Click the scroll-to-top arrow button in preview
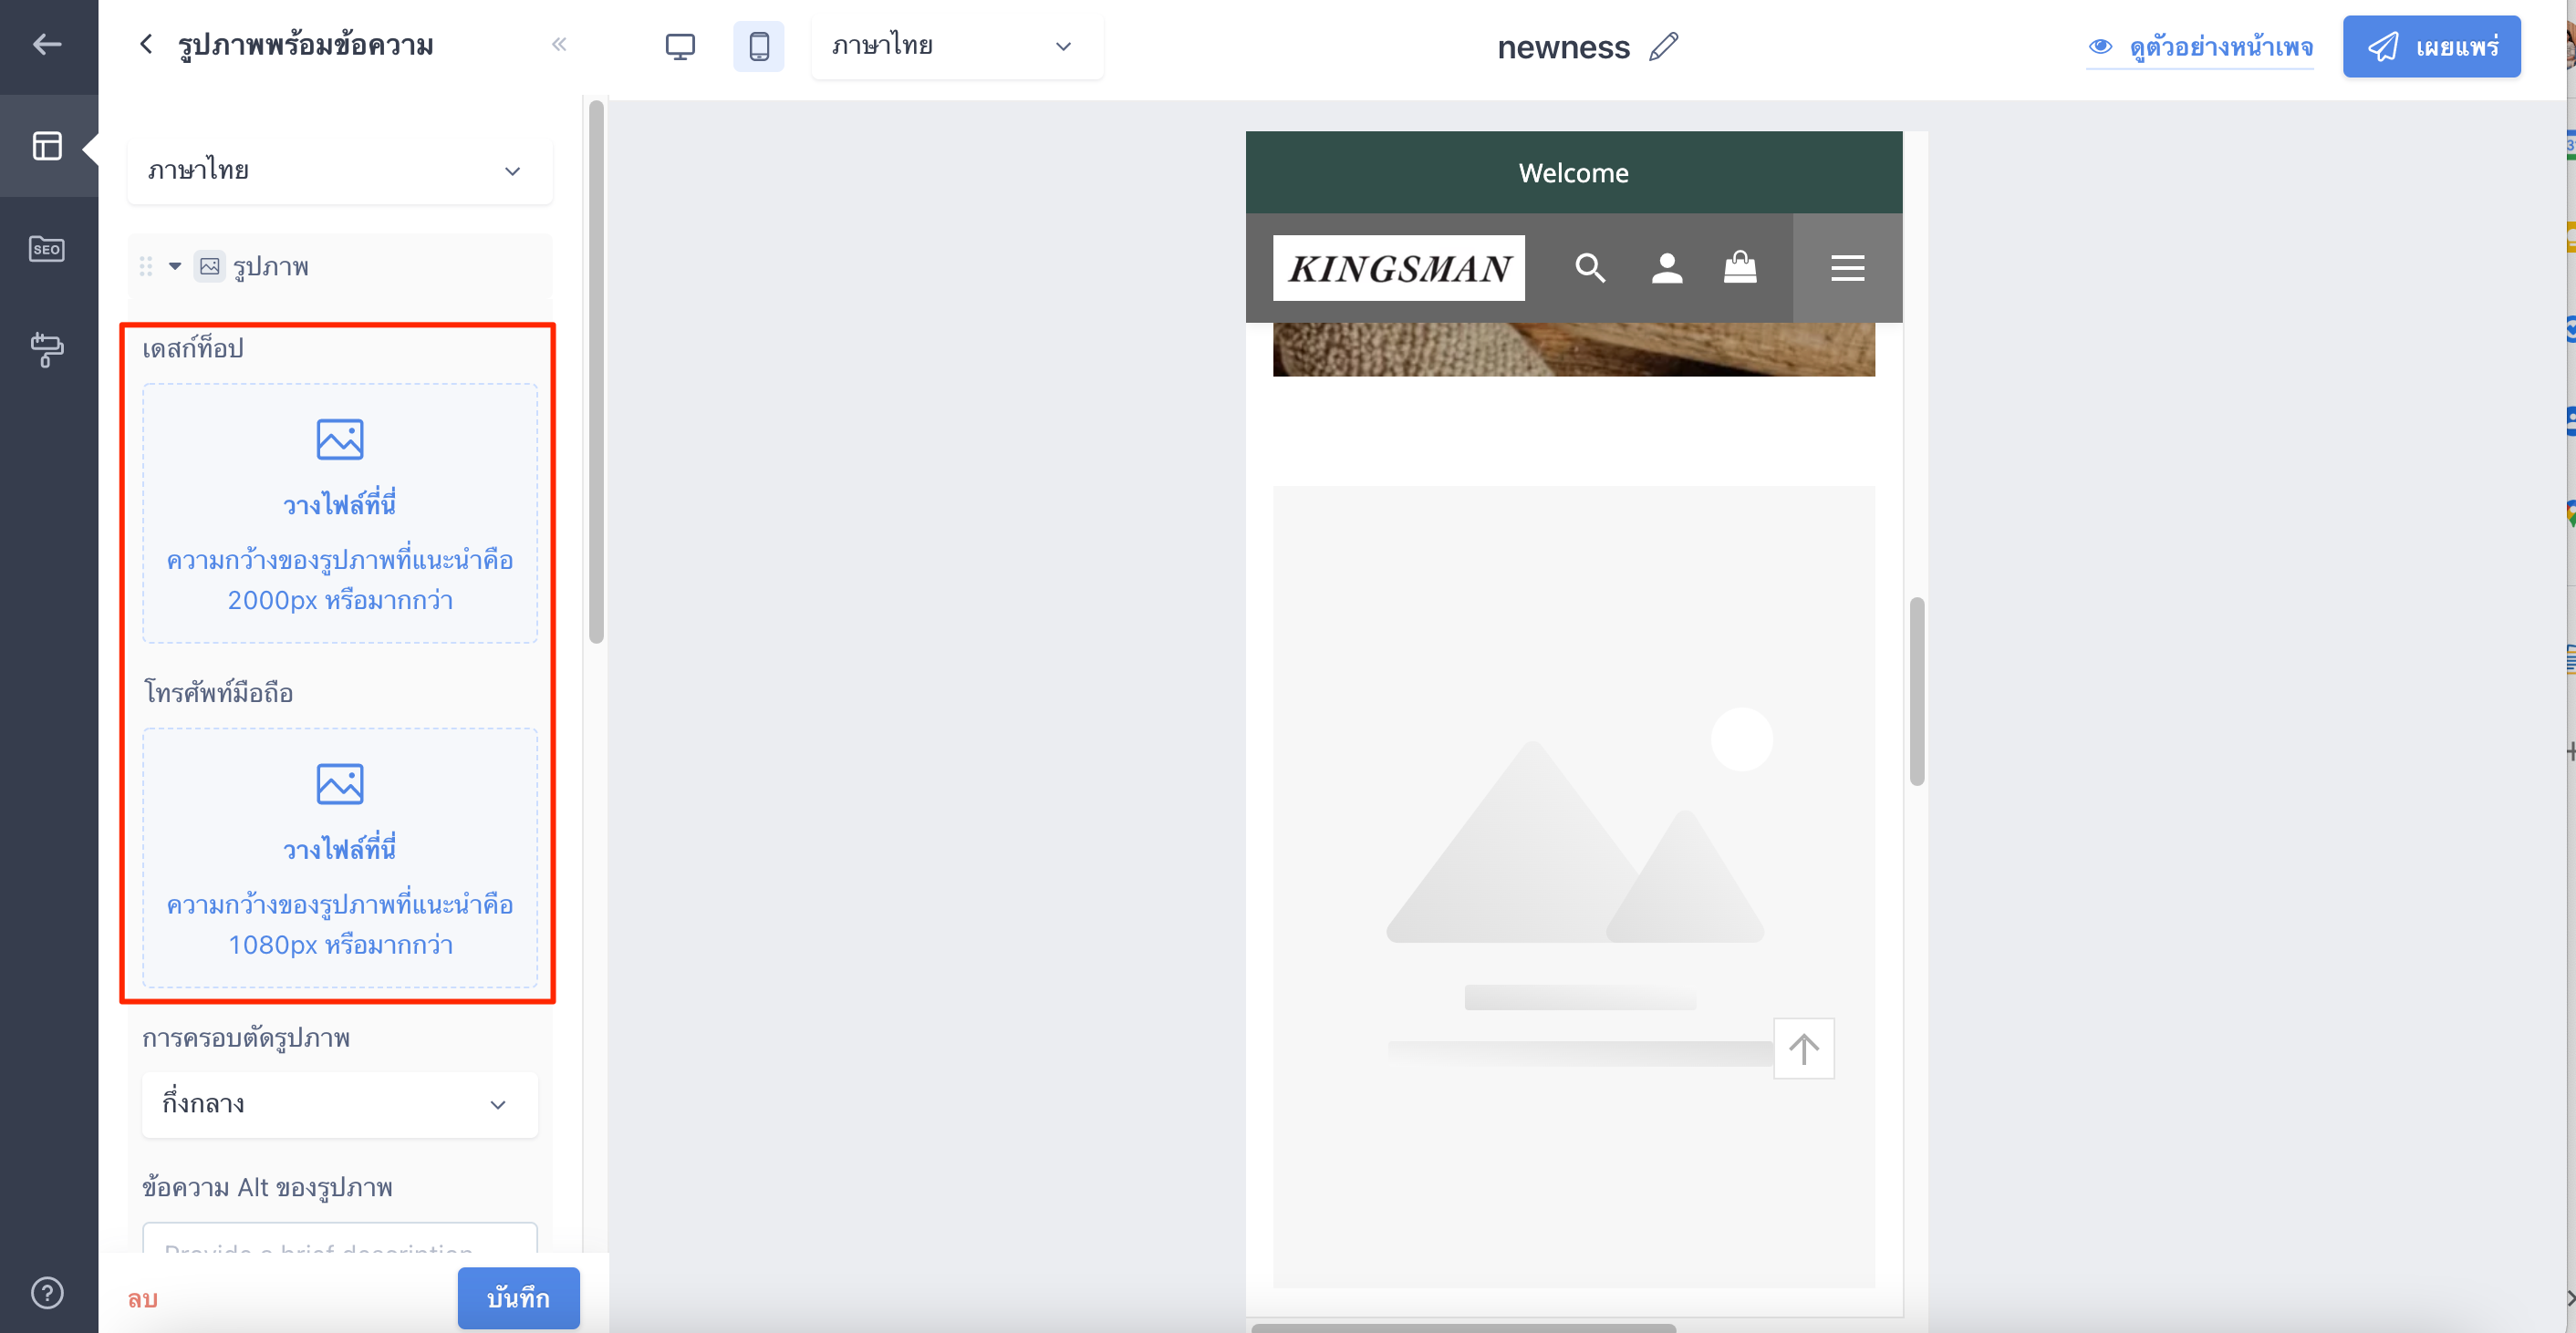Image resolution: width=2576 pixels, height=1333 pixels. coord(1803,1049)
